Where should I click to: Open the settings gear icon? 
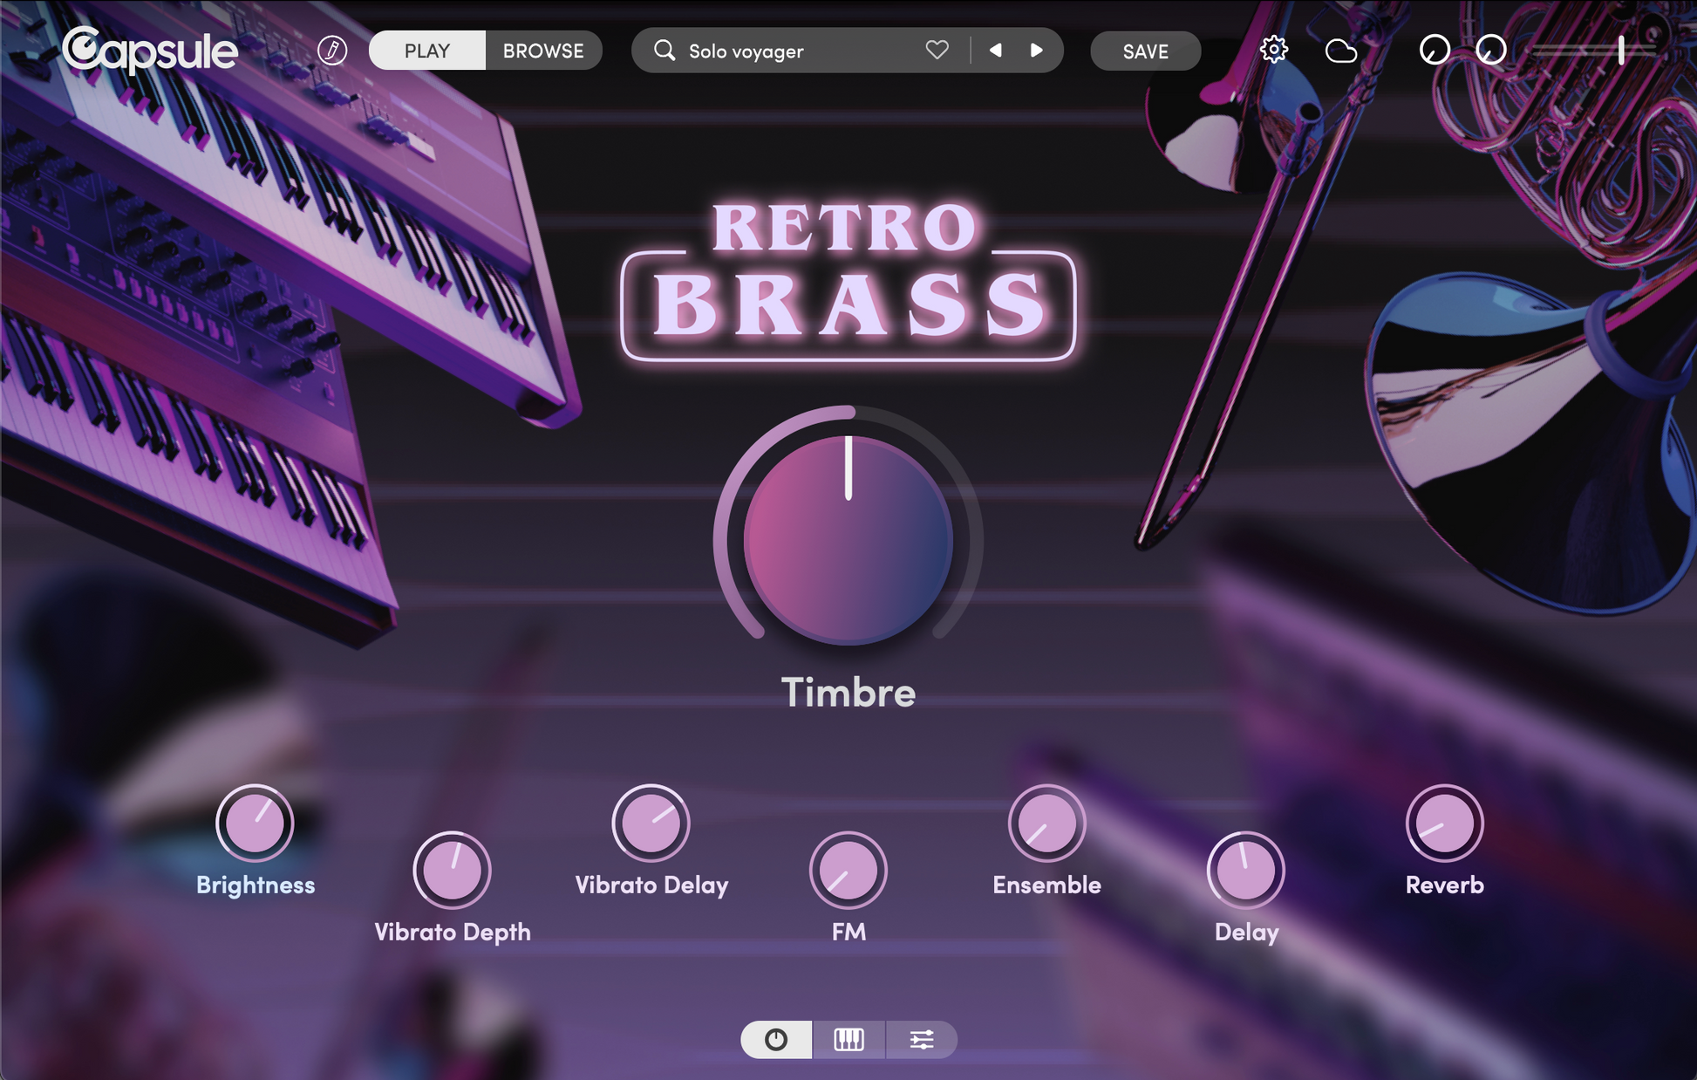1274,50
